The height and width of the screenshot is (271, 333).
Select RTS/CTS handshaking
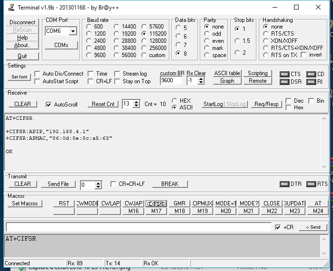click(265, 34)
